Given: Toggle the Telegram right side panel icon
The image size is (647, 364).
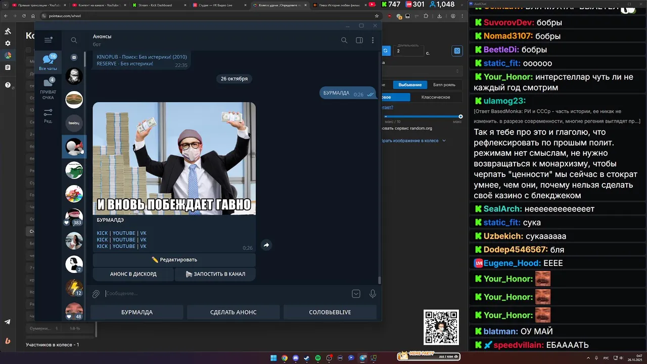Looking at the screenshot, I should [x=359, y=40].
